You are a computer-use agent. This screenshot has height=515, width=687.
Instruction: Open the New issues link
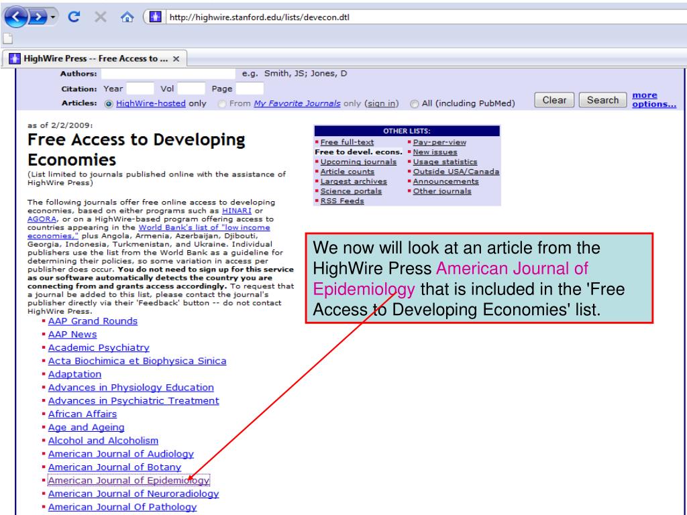pos(435,152)
